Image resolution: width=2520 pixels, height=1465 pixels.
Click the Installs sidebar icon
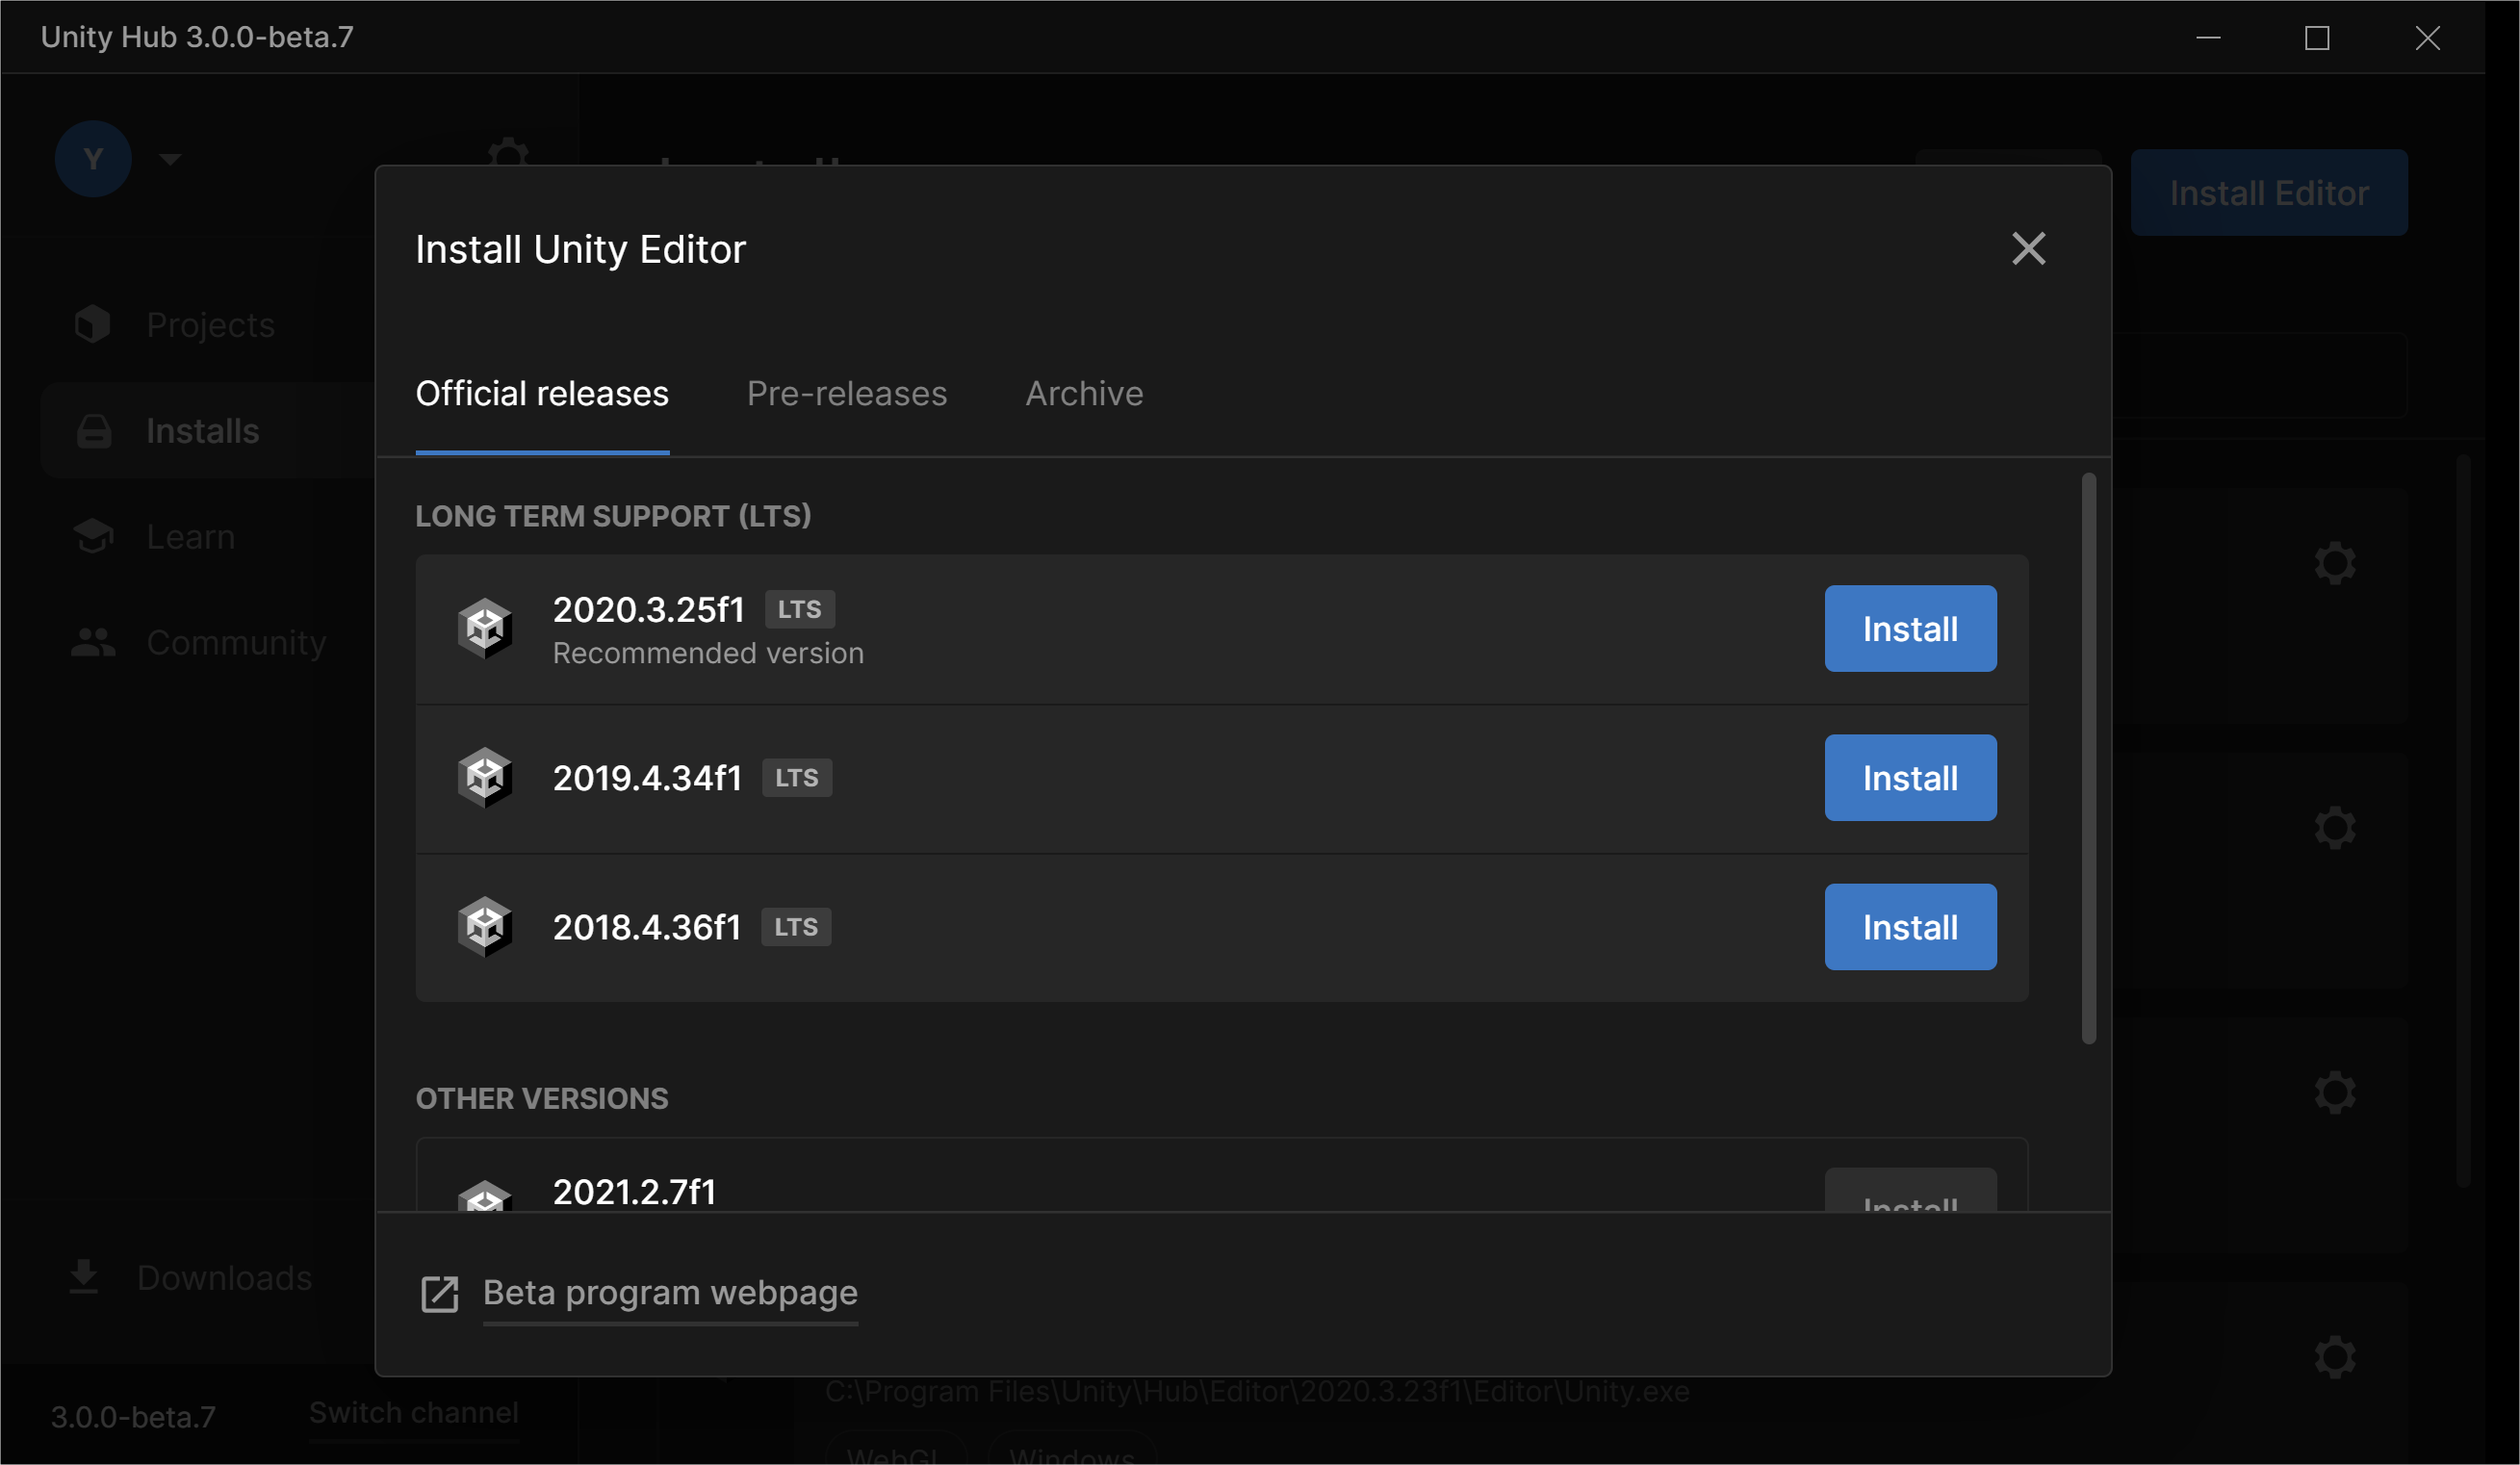click(x=94, y=431)
